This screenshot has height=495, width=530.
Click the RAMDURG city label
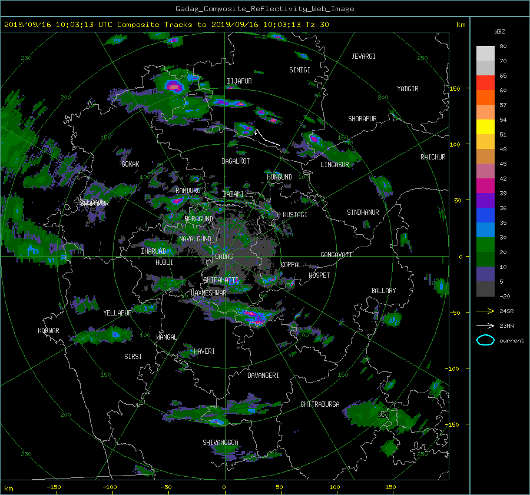coord(188,191)
